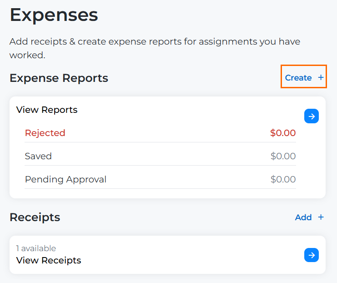
Task: Click empty space in the View Receipts card
Action: 191,255
